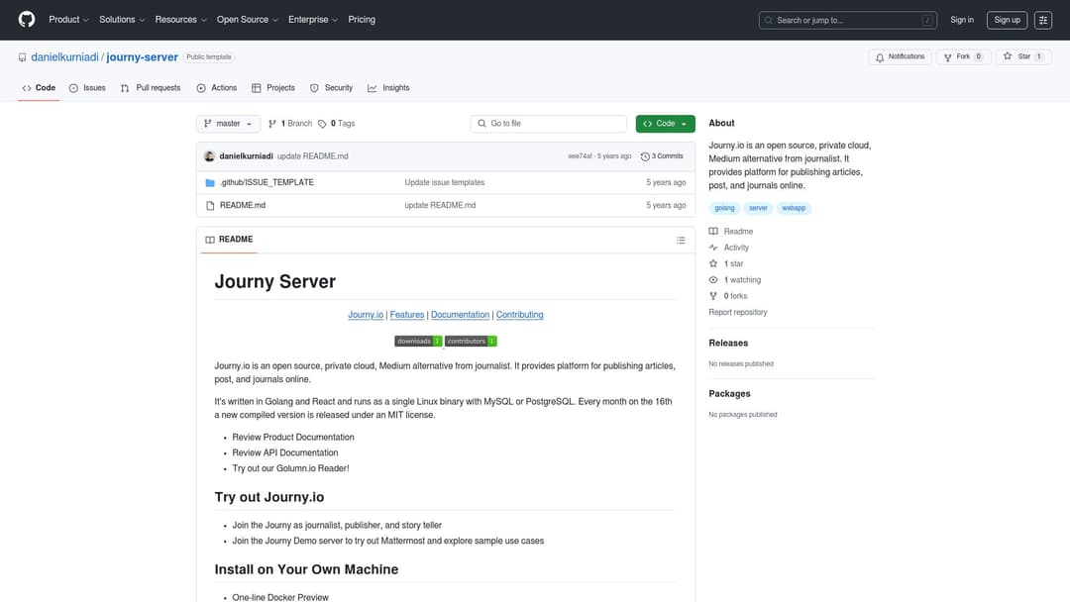
Task: Open the journy-server repository link
Action: [x=142, y=57]
